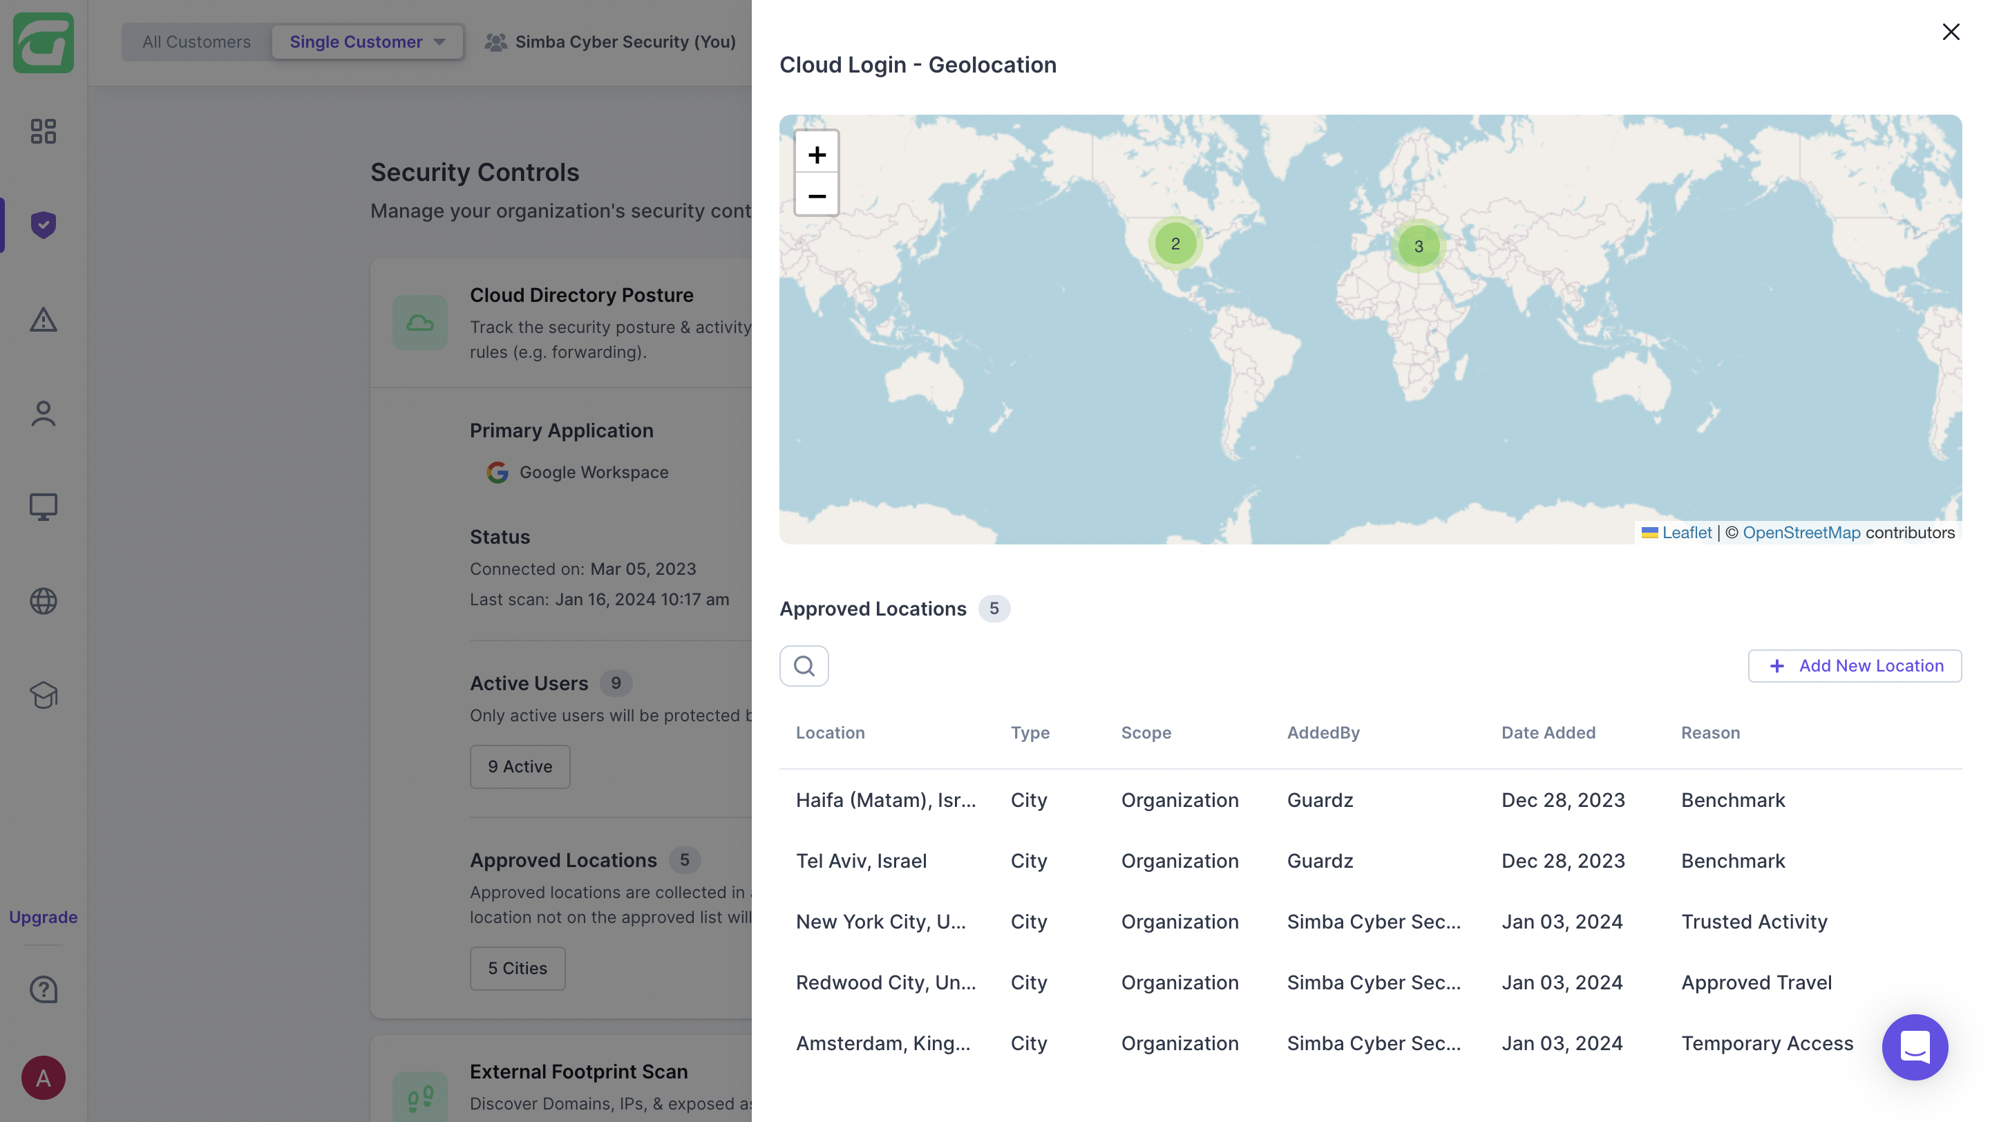Click the search icon above locations table

pyautogui.click(x=804, y=665)
